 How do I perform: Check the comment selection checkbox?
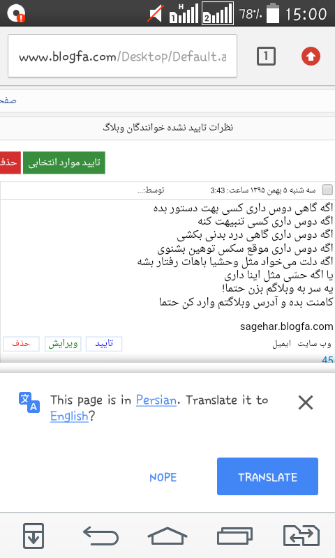coord(327,190)
